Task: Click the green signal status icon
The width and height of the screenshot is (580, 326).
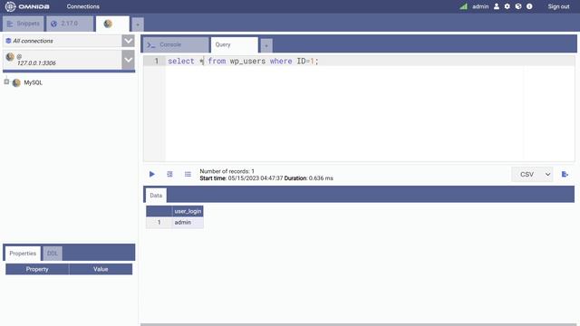Action: pos(463,6)
